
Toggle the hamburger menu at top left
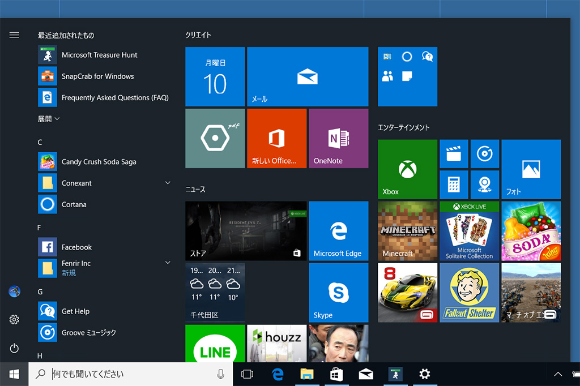pyautogui.click(x=14, y=35)
